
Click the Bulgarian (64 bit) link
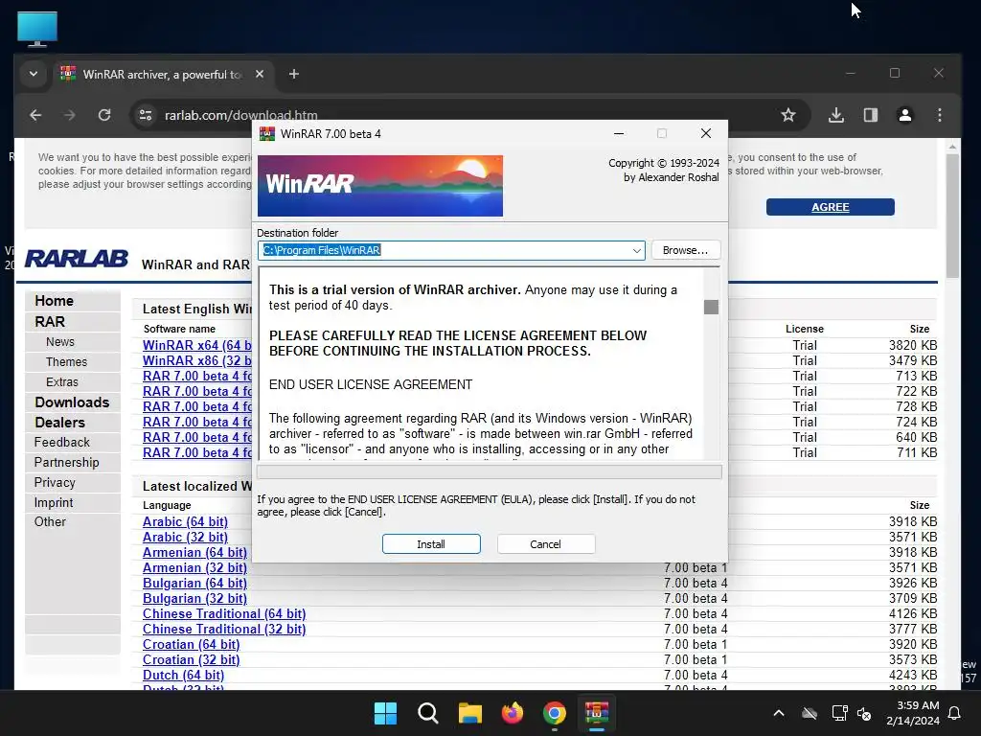tap(194, 584)
